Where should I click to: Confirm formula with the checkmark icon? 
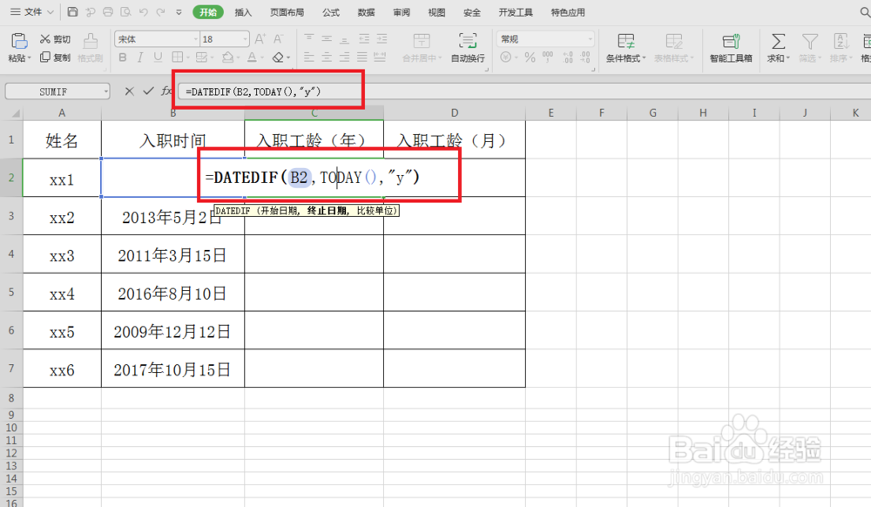(148, 91)
